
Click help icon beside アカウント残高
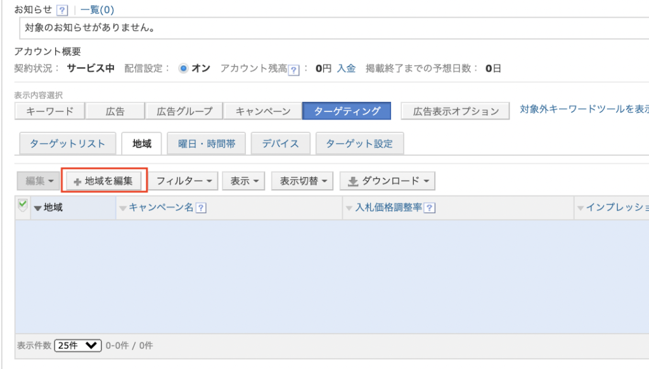(293, 70)
